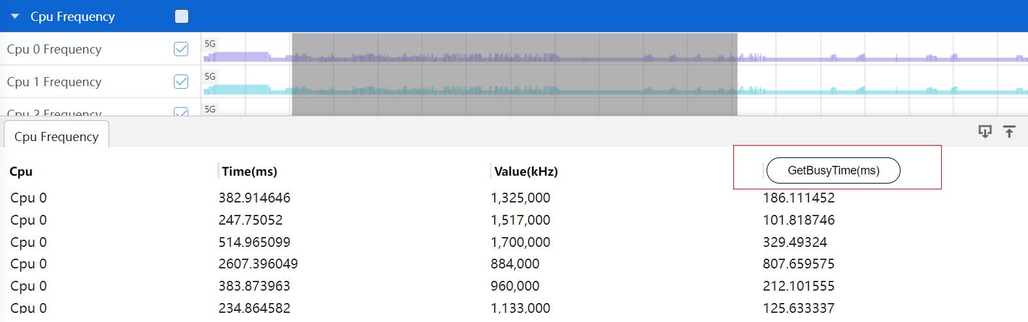Uncheck the Cpu 1 Frequency checkbox

tap(181, 82)
